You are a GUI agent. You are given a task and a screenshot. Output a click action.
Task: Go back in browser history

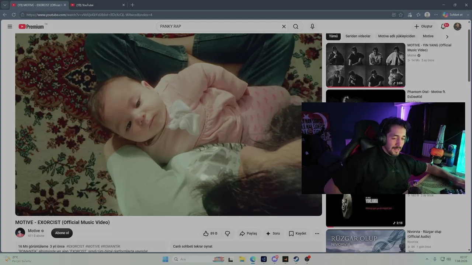(x=5, y=15)
